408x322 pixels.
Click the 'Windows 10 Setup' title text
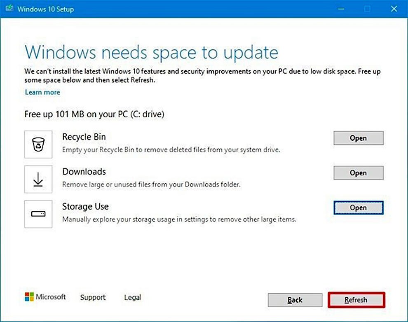(45, 9)
